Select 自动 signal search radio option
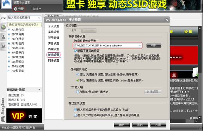The width and height of the screenshot is (203, 131). pyautogui.click(x=78, y=74)
